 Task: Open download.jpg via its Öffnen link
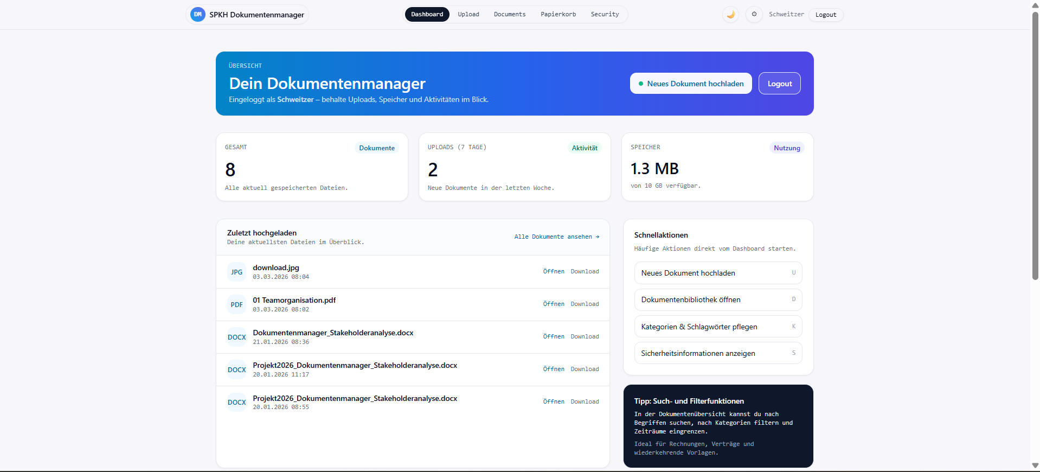coord(554,272)
